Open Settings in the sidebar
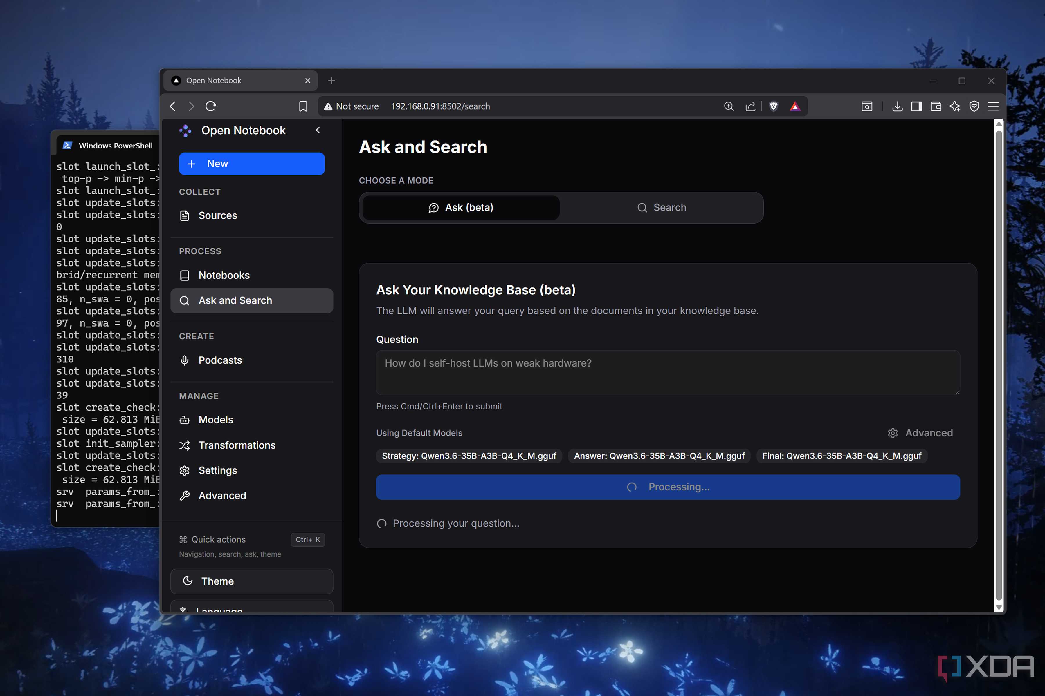Screen dimensions: 1045x696 click(251, 470)
